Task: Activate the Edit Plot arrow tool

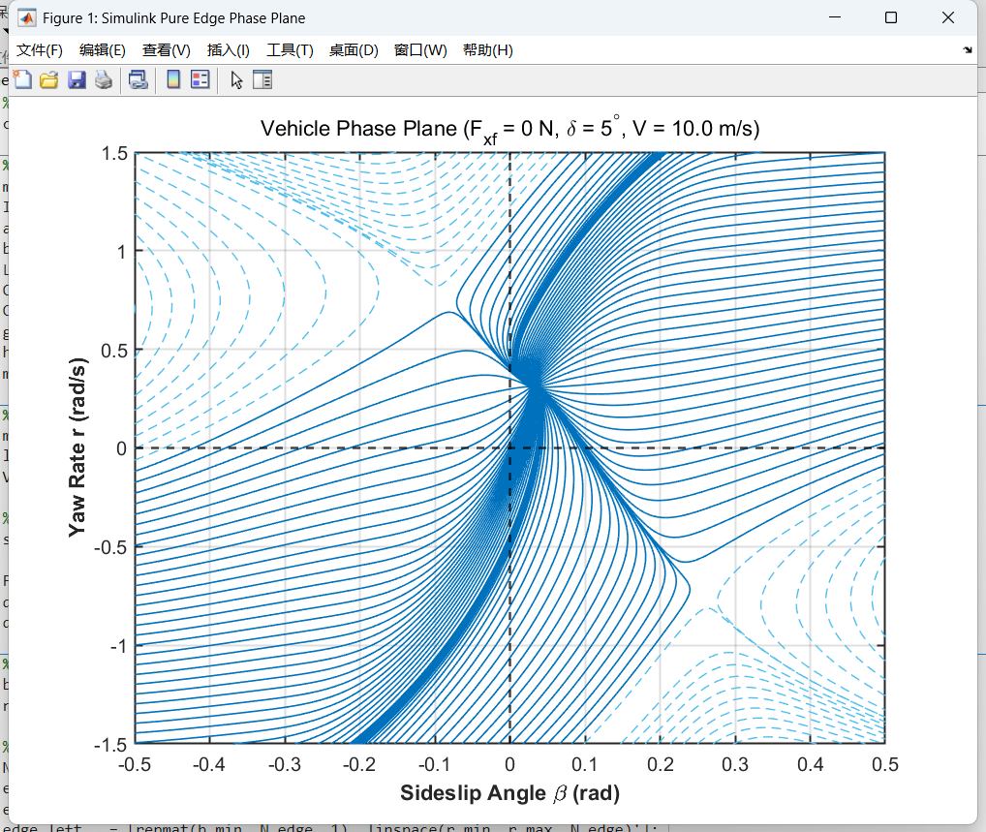Action: (x=236, y=79)
